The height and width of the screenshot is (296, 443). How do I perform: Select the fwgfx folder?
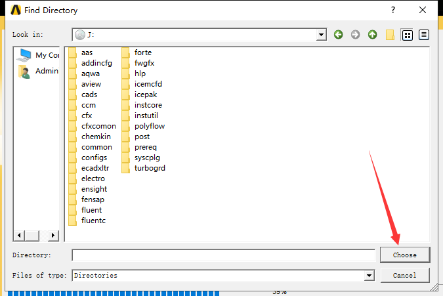tap(138, 63)
